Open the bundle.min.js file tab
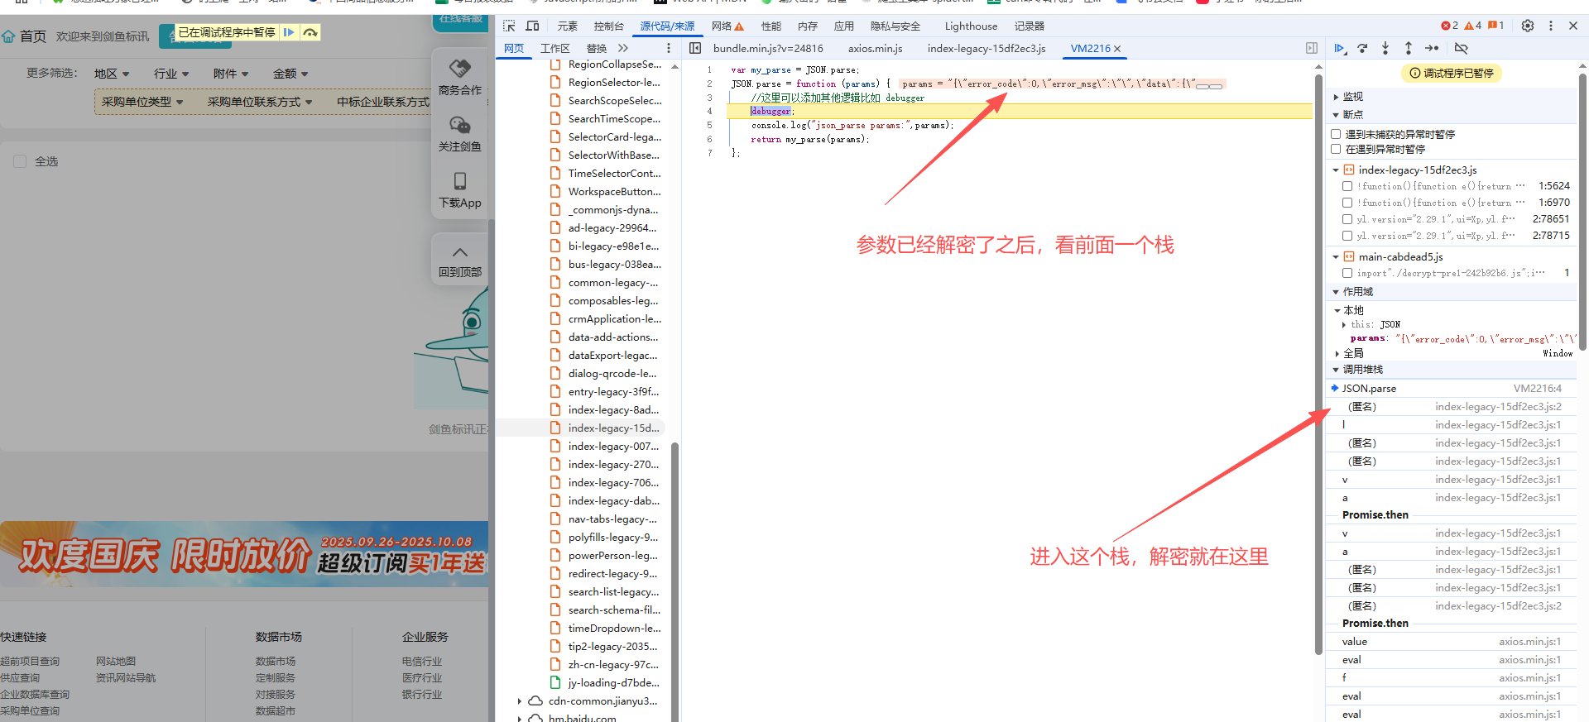 tap(768, 48)
